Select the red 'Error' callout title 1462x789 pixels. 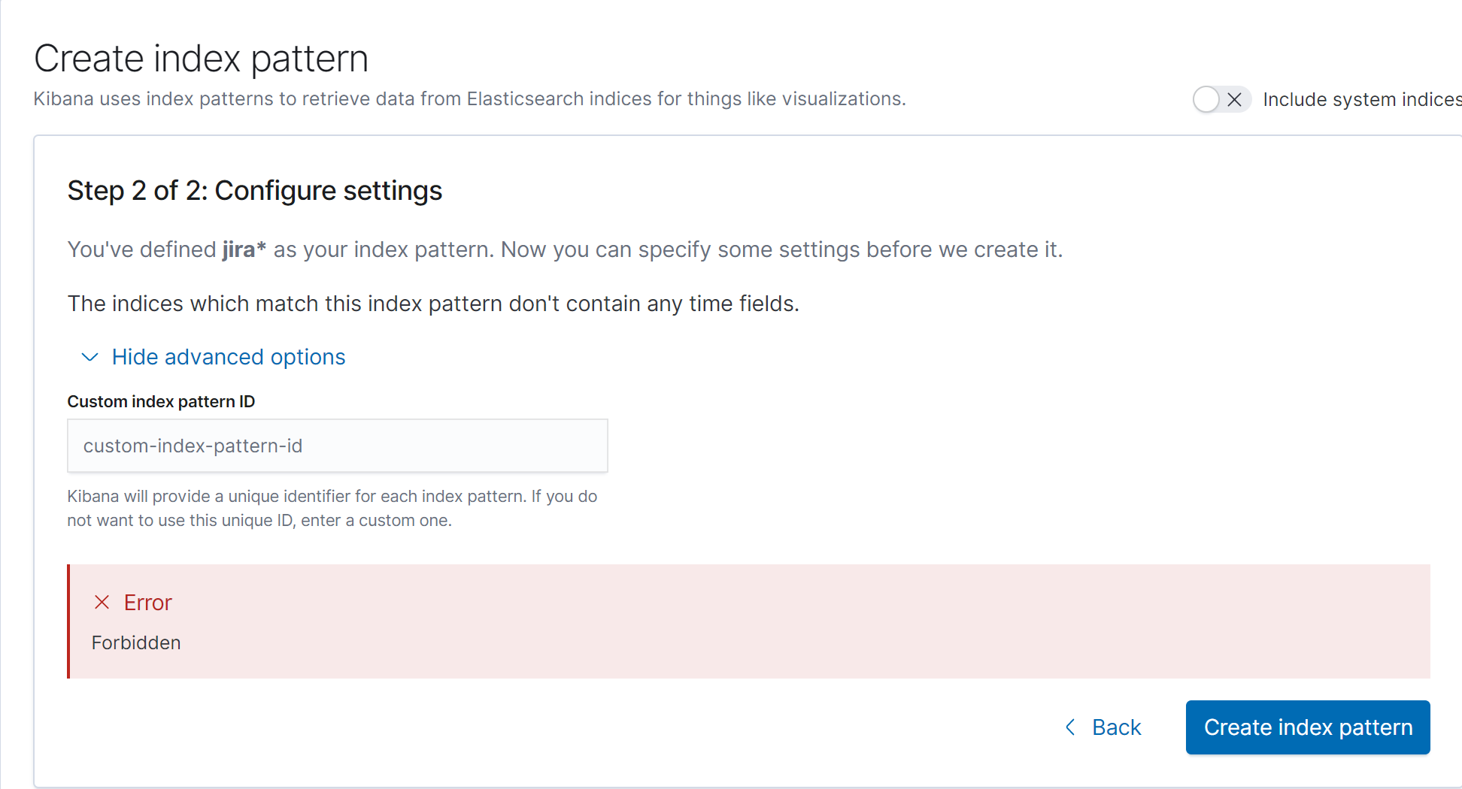[x=147, y=603]
